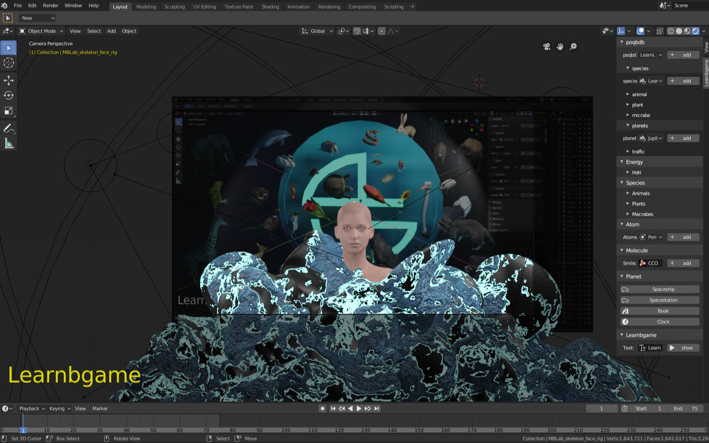Open the editor type menu in viewport header
This screenshot has width=709, height=443.
[8, 31]
